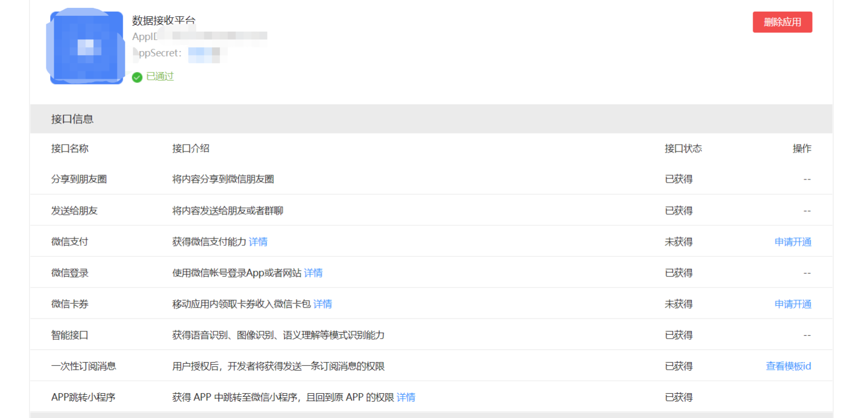Open 详情 link in the 微信卡券 row
Screen dimensions: 849x418
pyautogui.click(x=323, y=304)
